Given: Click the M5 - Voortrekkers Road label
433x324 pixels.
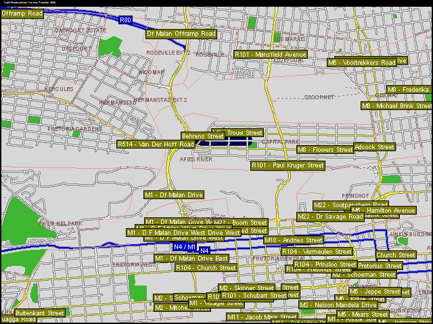Looking at the screenshot, I should pos(362,63).
